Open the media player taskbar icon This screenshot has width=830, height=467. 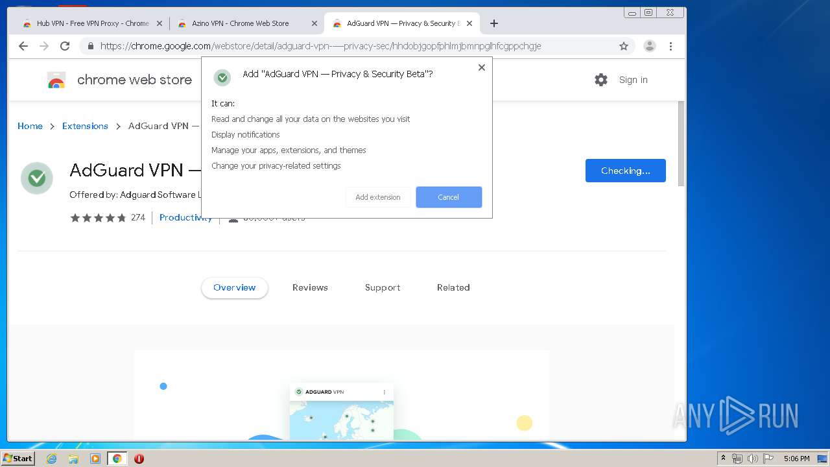tap(95, 459)
